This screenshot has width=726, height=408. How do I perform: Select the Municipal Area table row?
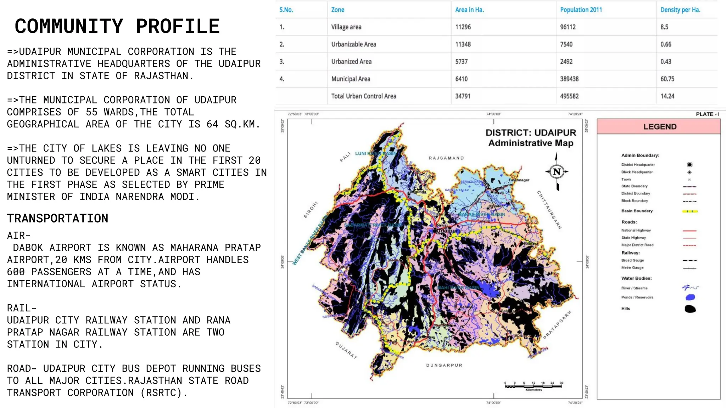coord(496,79)
